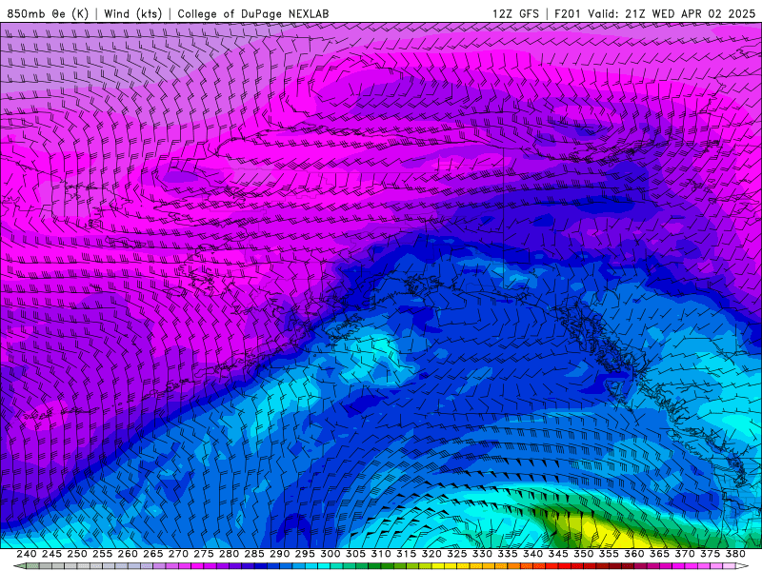Select the 365 value on the color scale
Screen dimensions: 762x571
coord(659,554)
